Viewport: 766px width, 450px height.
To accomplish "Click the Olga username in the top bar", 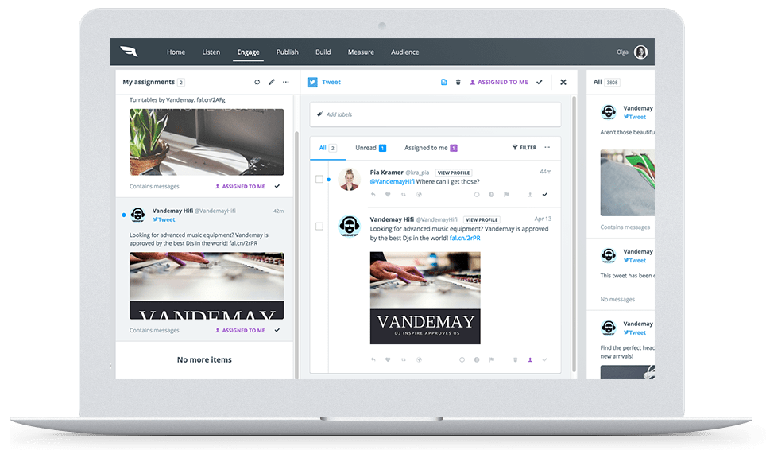I will tap(622, 52).
